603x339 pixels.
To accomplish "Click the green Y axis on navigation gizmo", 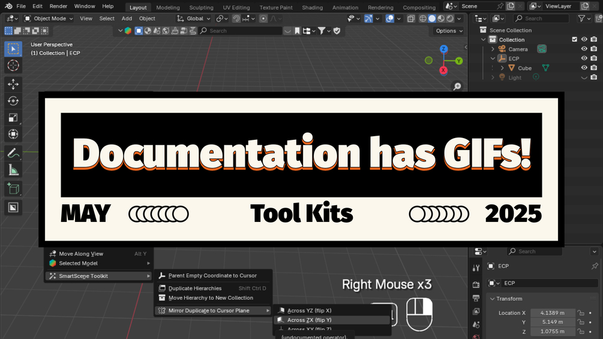I will (x=458, y=61).
